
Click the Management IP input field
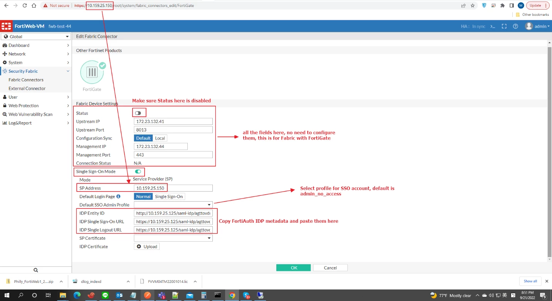[x=161, y=146]
